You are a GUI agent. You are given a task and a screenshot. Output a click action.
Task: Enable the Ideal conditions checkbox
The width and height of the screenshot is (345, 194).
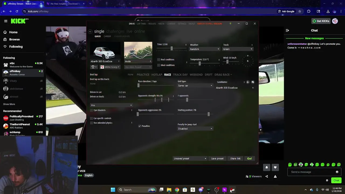coord(159,65)
